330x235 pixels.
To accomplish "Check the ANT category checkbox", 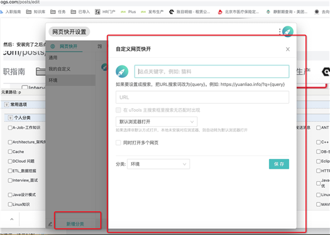I will point(319,128).
